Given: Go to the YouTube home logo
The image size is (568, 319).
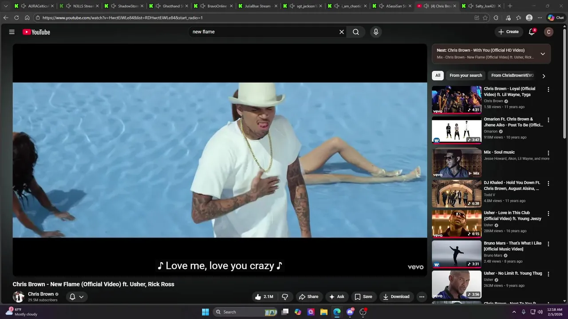Looking at the screenshot, I should pyautogui.click(x=36, y=32).
